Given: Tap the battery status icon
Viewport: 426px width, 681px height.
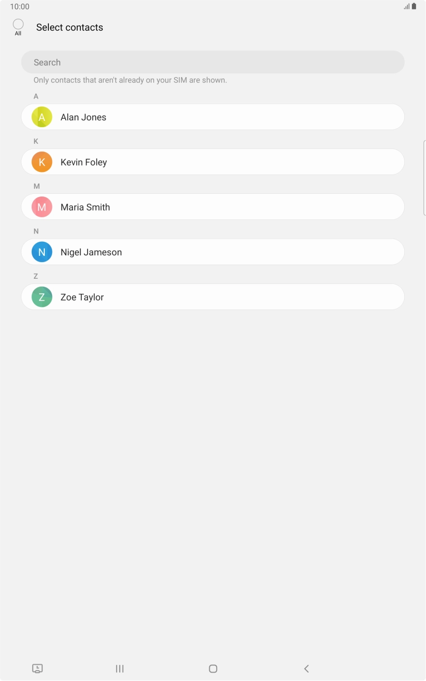Looking at the screenshot, I should coord(414,7).
